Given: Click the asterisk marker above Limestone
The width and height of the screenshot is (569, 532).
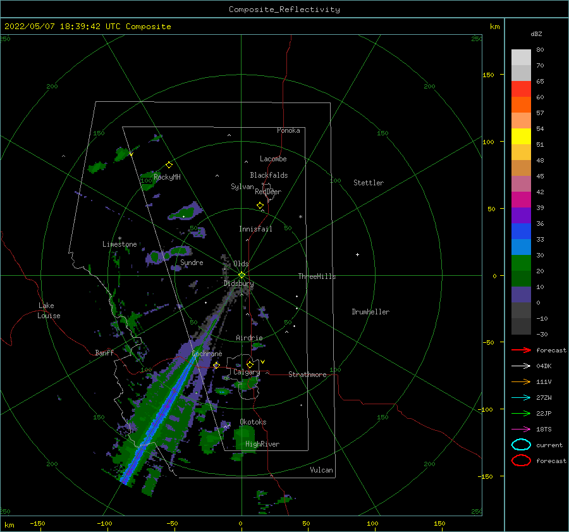Looking at the screenshot, I should coord(119,238).
